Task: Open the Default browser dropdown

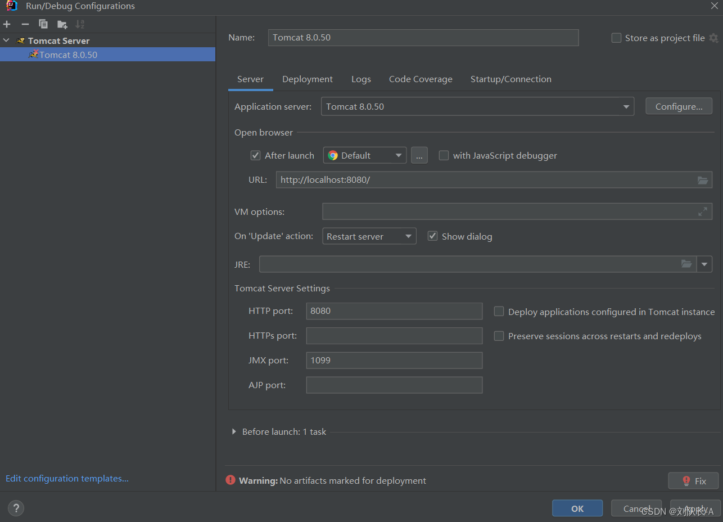Action: [x=364, y=155]
